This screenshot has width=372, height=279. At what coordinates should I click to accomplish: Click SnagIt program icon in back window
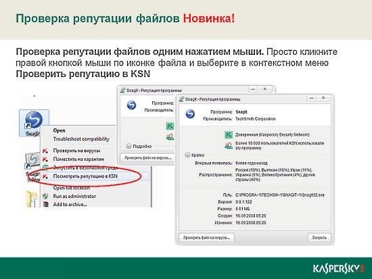131,105
